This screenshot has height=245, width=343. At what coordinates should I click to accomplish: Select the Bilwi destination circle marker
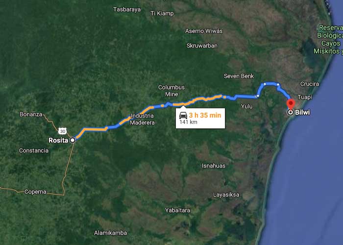pos(291,112)
